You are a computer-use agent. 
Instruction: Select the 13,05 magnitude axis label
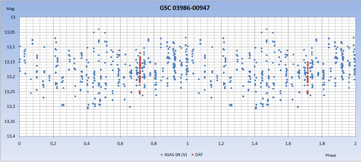tap(10, 32)
